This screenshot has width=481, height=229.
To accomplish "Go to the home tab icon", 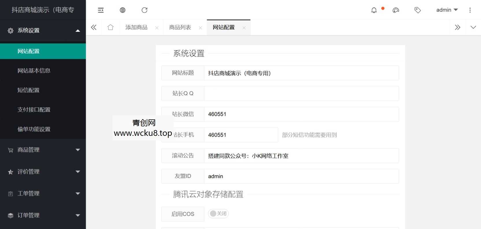I will (110, 27).
